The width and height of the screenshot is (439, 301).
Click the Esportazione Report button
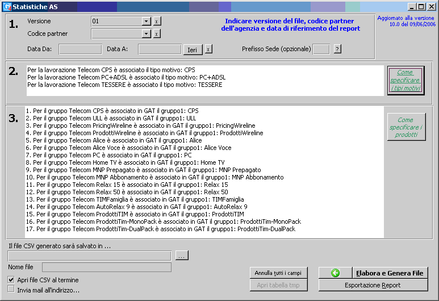373,285
